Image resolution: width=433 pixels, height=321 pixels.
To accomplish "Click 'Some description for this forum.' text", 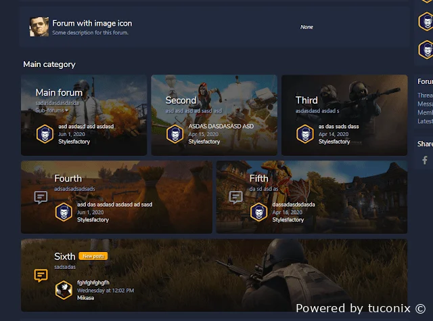I will (x=90, y=33).
